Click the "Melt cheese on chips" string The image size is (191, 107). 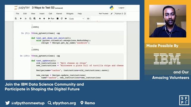pyautogui.click(x=73, y=63)
